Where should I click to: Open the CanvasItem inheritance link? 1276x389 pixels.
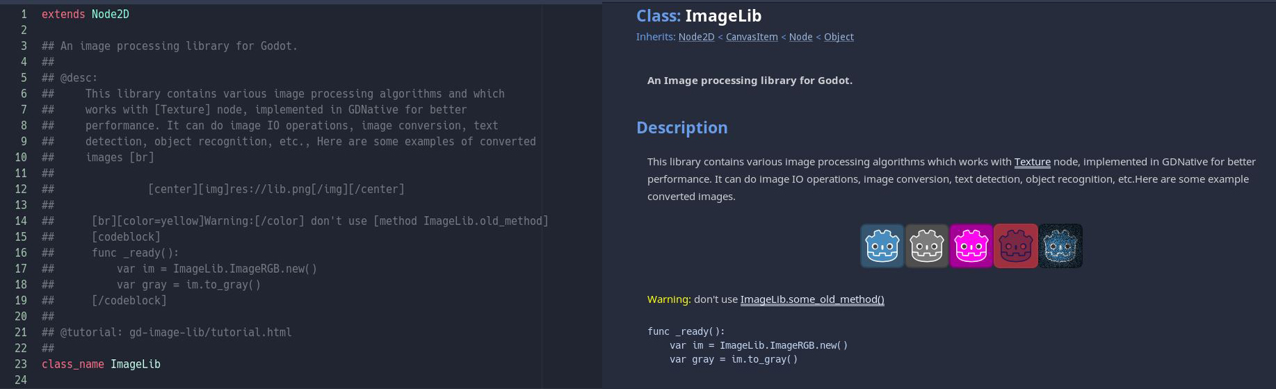[752, 37]
